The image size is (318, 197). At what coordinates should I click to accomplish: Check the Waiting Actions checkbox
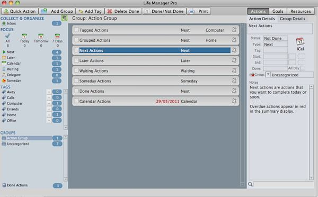pyautogui.click(x=76, y=70)
